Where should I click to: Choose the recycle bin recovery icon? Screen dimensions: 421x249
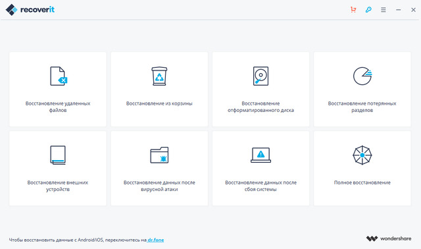pyautogui.click(x=159, y=76)
